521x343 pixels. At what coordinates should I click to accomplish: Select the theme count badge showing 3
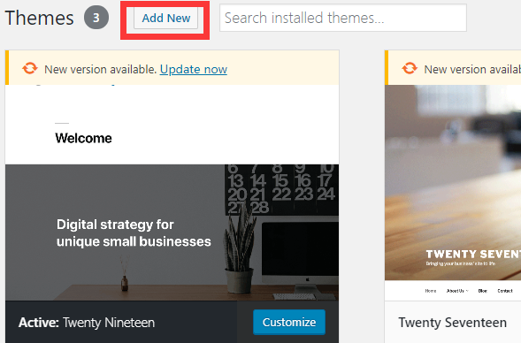(96, 18)
